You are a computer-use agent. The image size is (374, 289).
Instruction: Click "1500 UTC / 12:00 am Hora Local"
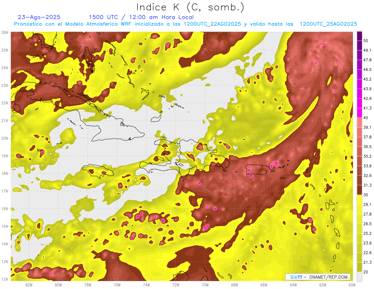[141, 17]
